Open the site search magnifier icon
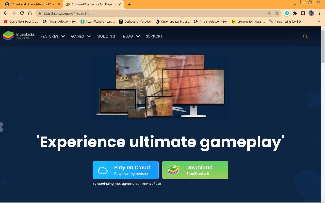Image resolution: width=325 pixels, height=203 pixels. click(x=305, y=37)
